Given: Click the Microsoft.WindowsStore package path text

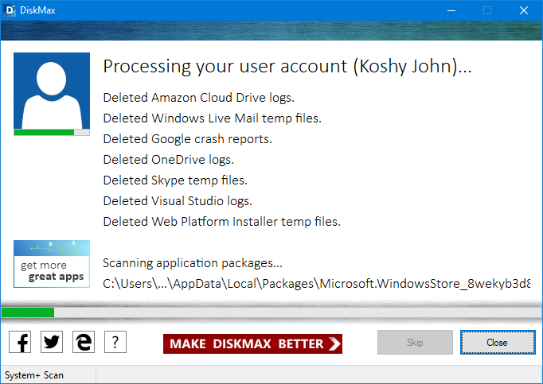Looking at the screenshot, I should click(317, 284).
